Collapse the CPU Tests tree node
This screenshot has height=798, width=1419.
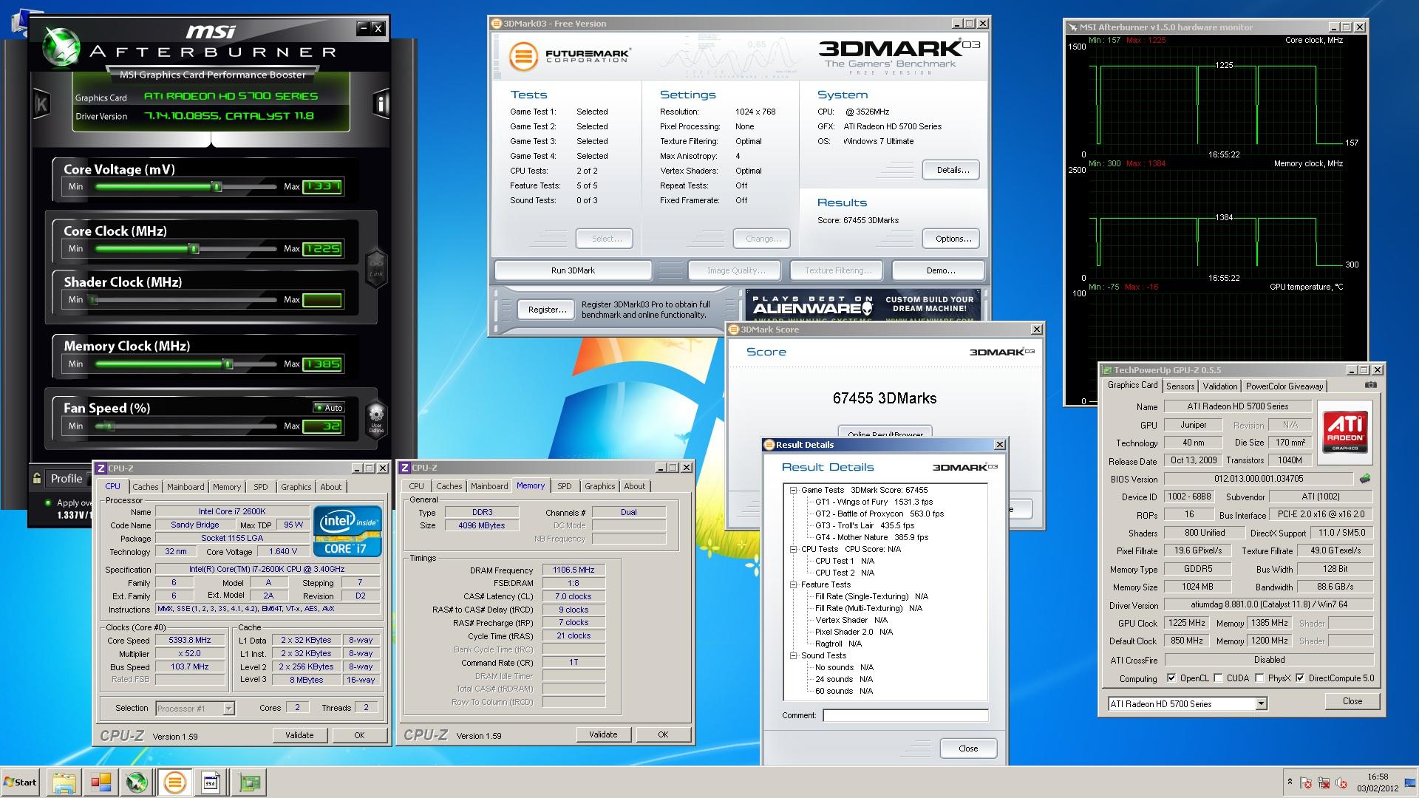tap(793, 549)
